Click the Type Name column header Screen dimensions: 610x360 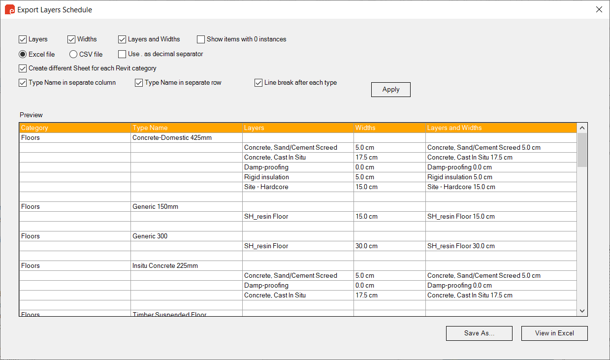point(187,128)
